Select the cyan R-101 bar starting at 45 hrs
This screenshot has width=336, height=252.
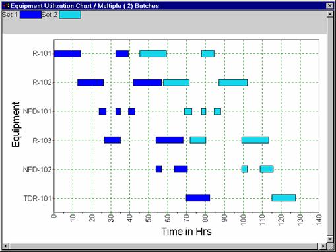(153, 53)
